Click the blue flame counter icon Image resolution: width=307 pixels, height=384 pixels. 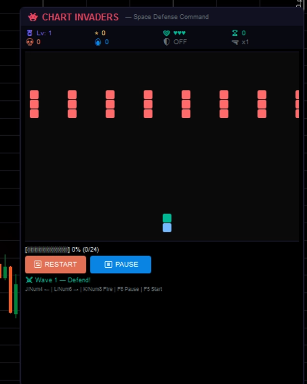click(98, 42)
